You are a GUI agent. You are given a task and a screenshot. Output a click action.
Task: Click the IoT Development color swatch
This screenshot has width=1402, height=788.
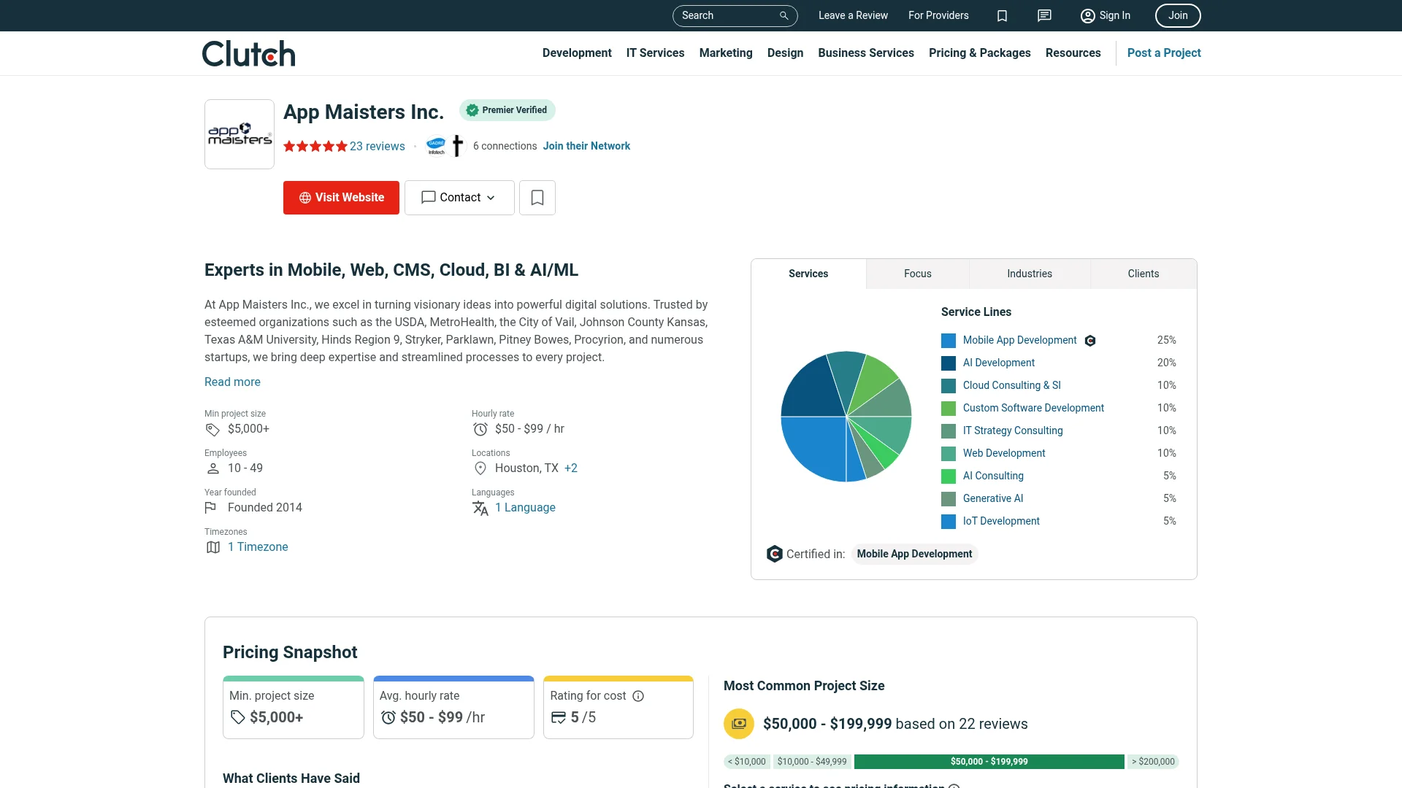click(x=949, y=522)
